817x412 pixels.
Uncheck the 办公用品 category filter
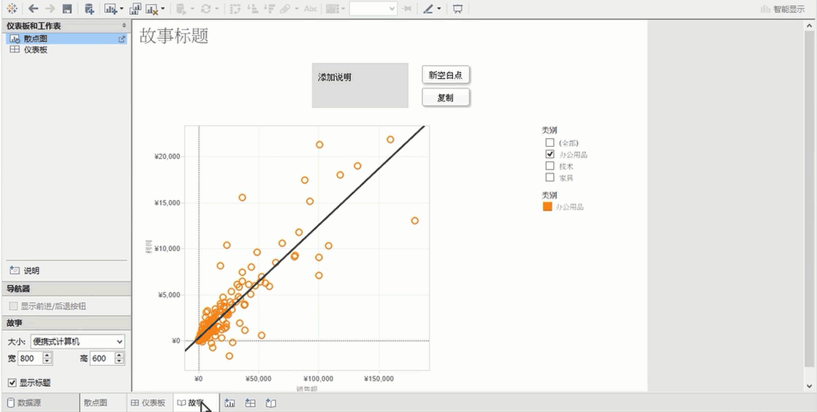coord(550,154)
